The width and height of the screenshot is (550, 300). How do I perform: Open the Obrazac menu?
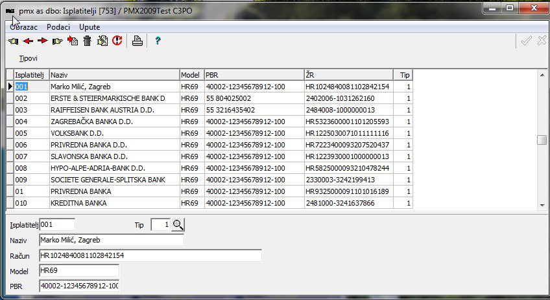pyautogui.click(x=24, y=27)
